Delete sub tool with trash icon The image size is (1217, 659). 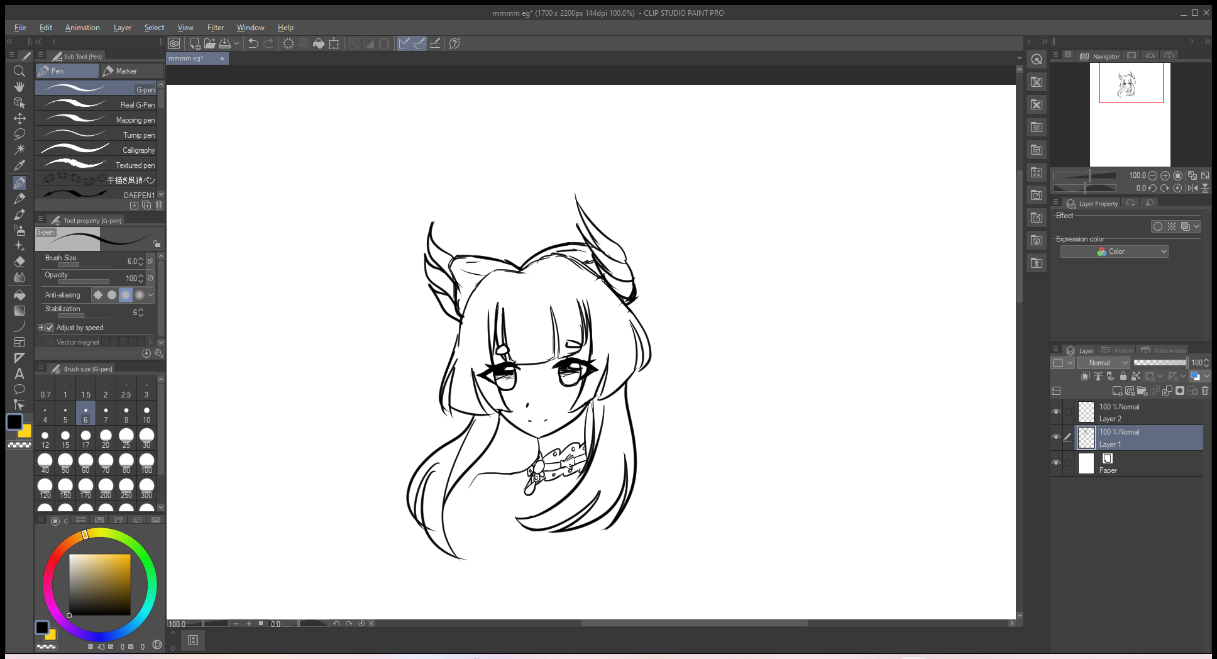159,206
